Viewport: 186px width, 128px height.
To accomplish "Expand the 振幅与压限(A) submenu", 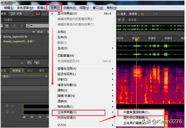I will pyautogui.click(x=83, y=69).
